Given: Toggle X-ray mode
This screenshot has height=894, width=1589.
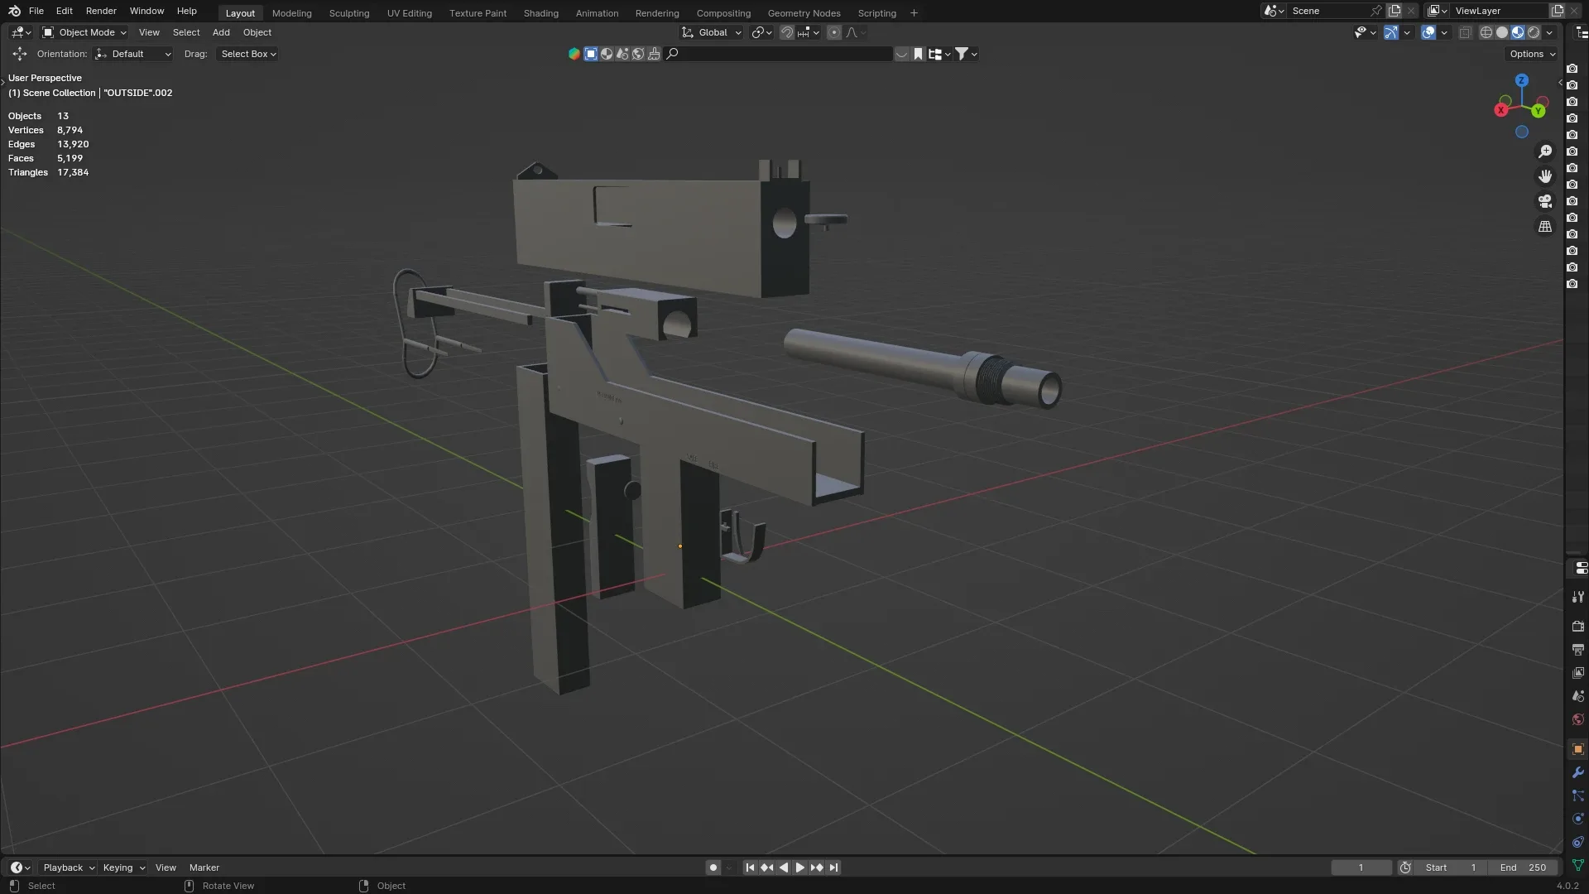Looking at the screenshot, I should pos(1465,32).
